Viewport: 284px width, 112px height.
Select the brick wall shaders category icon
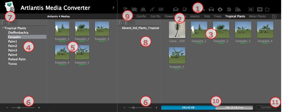134,9
